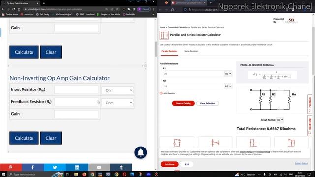315x177 pixels.
Task: Open Firefox from the taskbar
Action: (84, 174)
